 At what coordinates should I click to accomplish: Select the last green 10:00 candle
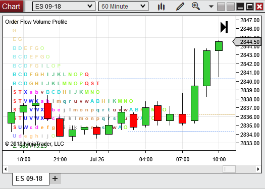tap(219, 46)
